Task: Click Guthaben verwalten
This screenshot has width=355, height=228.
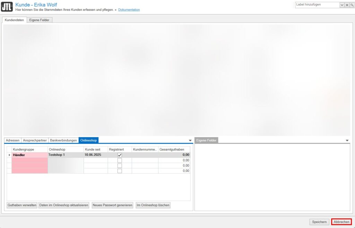Action: pyautogui.click(x=21, y=205)
